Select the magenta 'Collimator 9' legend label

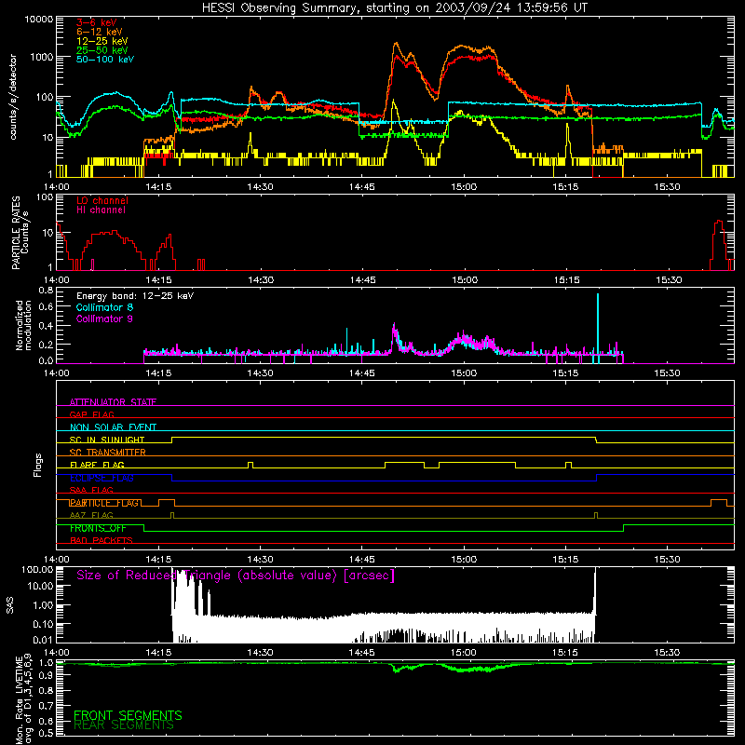coord(104,318)
